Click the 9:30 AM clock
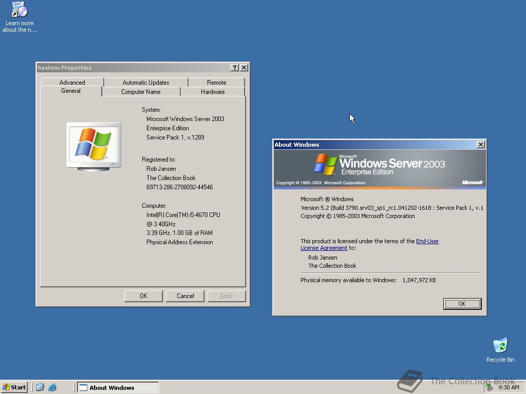 [x=509, y=387]
